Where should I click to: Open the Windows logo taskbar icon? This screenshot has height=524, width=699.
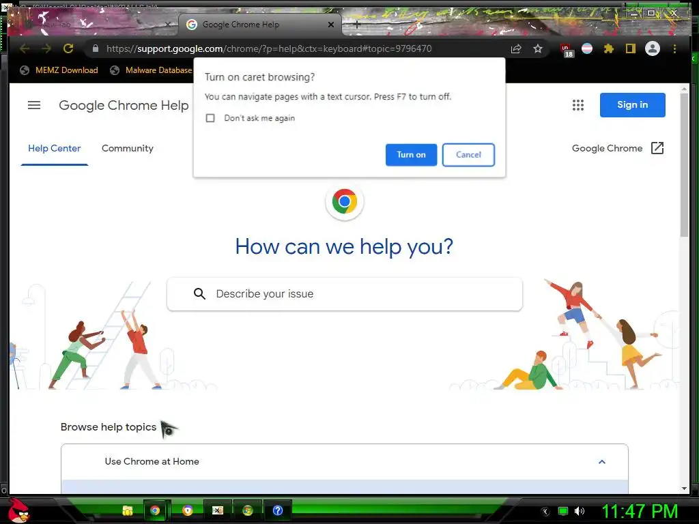[247, 510]
